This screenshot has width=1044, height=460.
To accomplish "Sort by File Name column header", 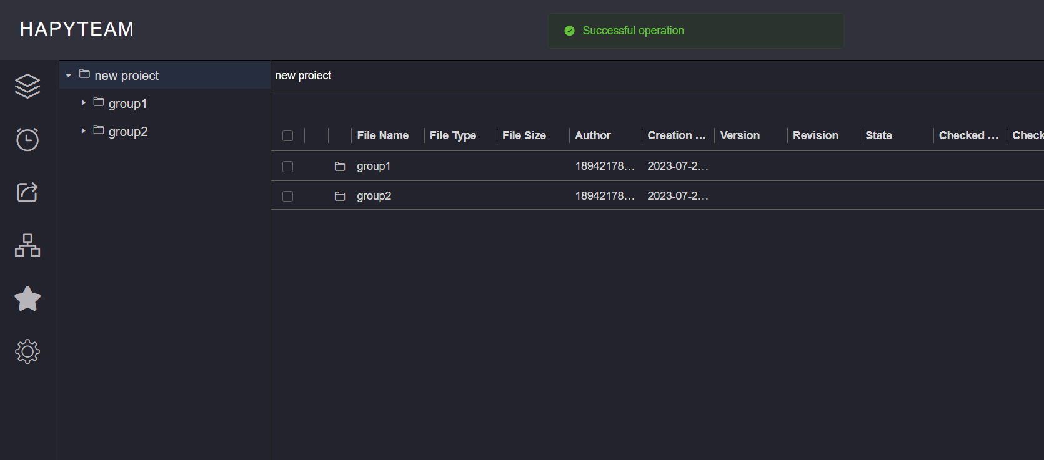I will pos(383,135).
